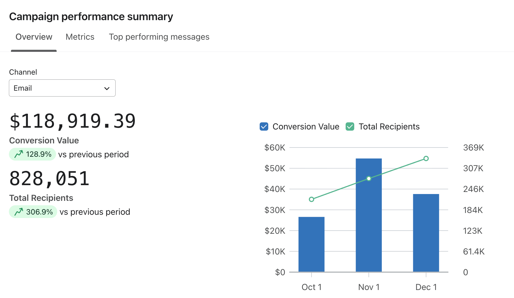
Task: Click the chevron arrow in Channel selector
Action: [x=107, y=88]
